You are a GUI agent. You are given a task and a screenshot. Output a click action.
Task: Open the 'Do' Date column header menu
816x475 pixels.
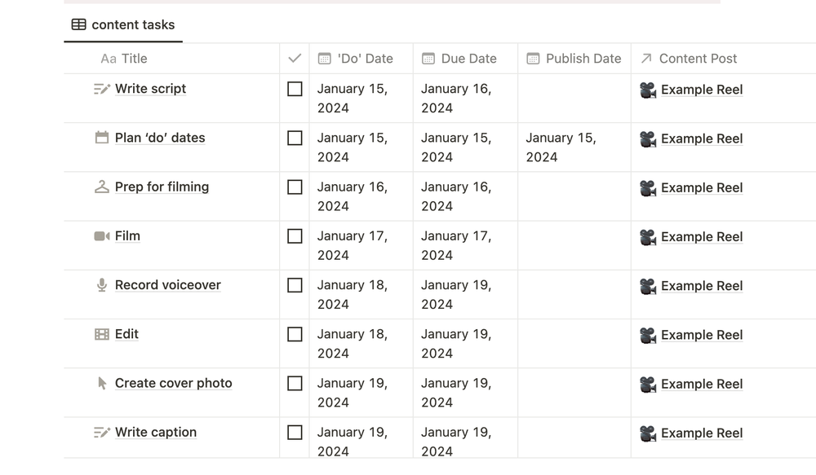365,59
